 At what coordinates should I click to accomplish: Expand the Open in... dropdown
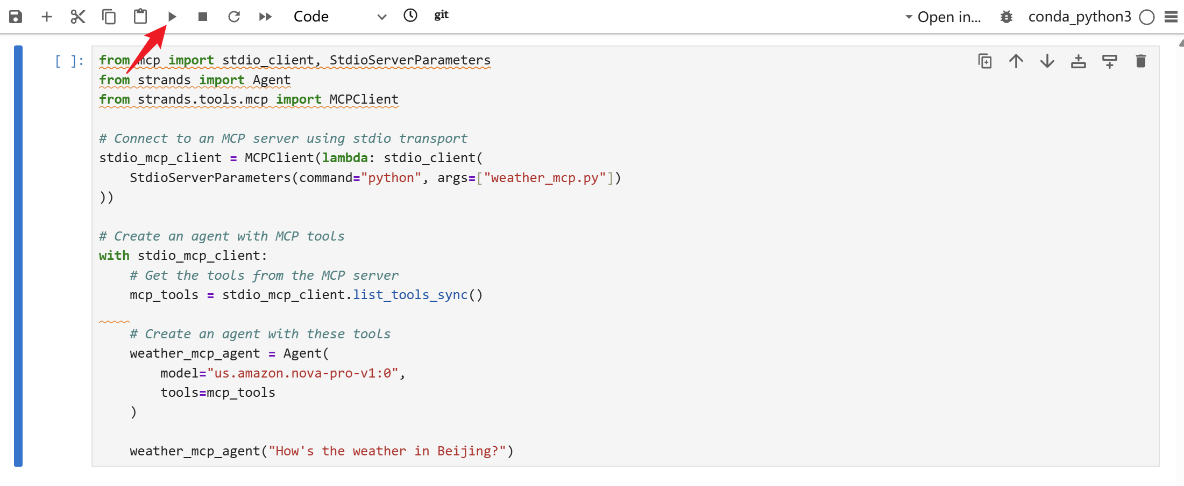click(943, 17)
